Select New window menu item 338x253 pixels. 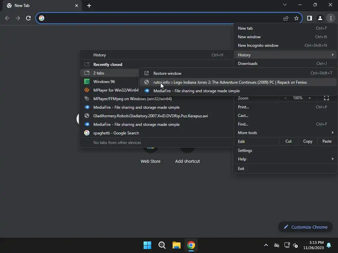(285, 37)
